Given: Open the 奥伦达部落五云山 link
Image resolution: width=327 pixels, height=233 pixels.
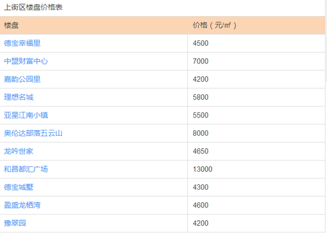Looking at the screenshot, I should pyautogui.click(x=33, y=133).
